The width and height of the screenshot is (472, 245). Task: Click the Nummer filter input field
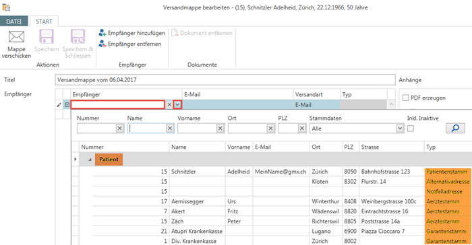96,129
